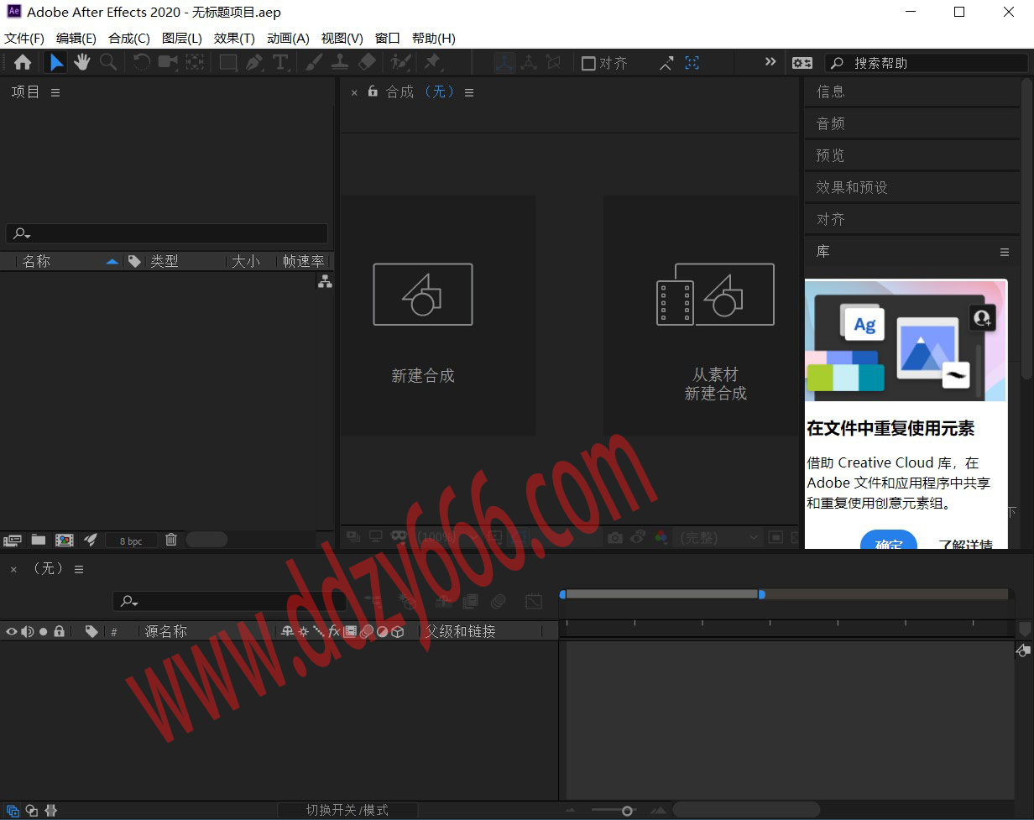
Task: Select the Brush tool
Action: pyautogui.click(x=313, y=62)
